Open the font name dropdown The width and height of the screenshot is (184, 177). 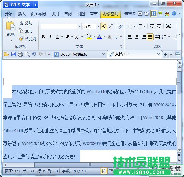pos(80,26)
